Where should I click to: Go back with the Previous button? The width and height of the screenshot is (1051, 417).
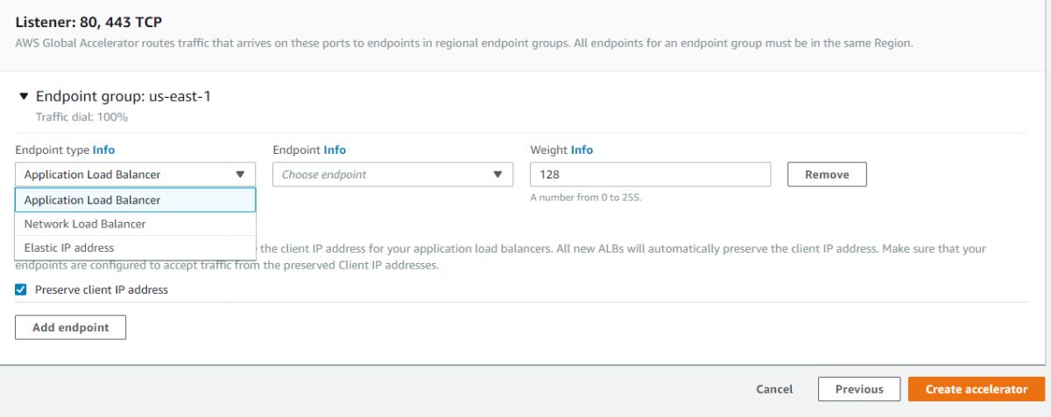tap(859, 389)
